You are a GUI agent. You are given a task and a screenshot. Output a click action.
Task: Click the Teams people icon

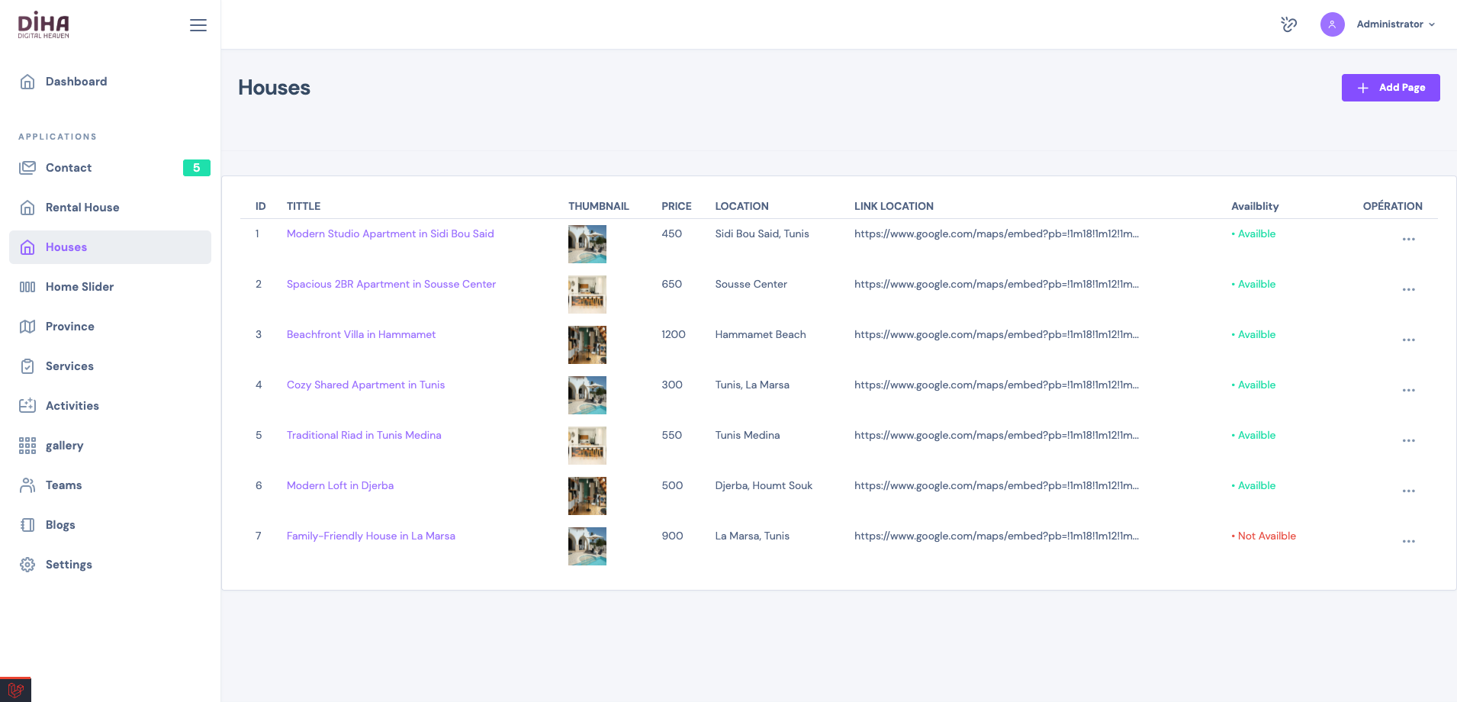pyautogui.click(x=27, y=485)
